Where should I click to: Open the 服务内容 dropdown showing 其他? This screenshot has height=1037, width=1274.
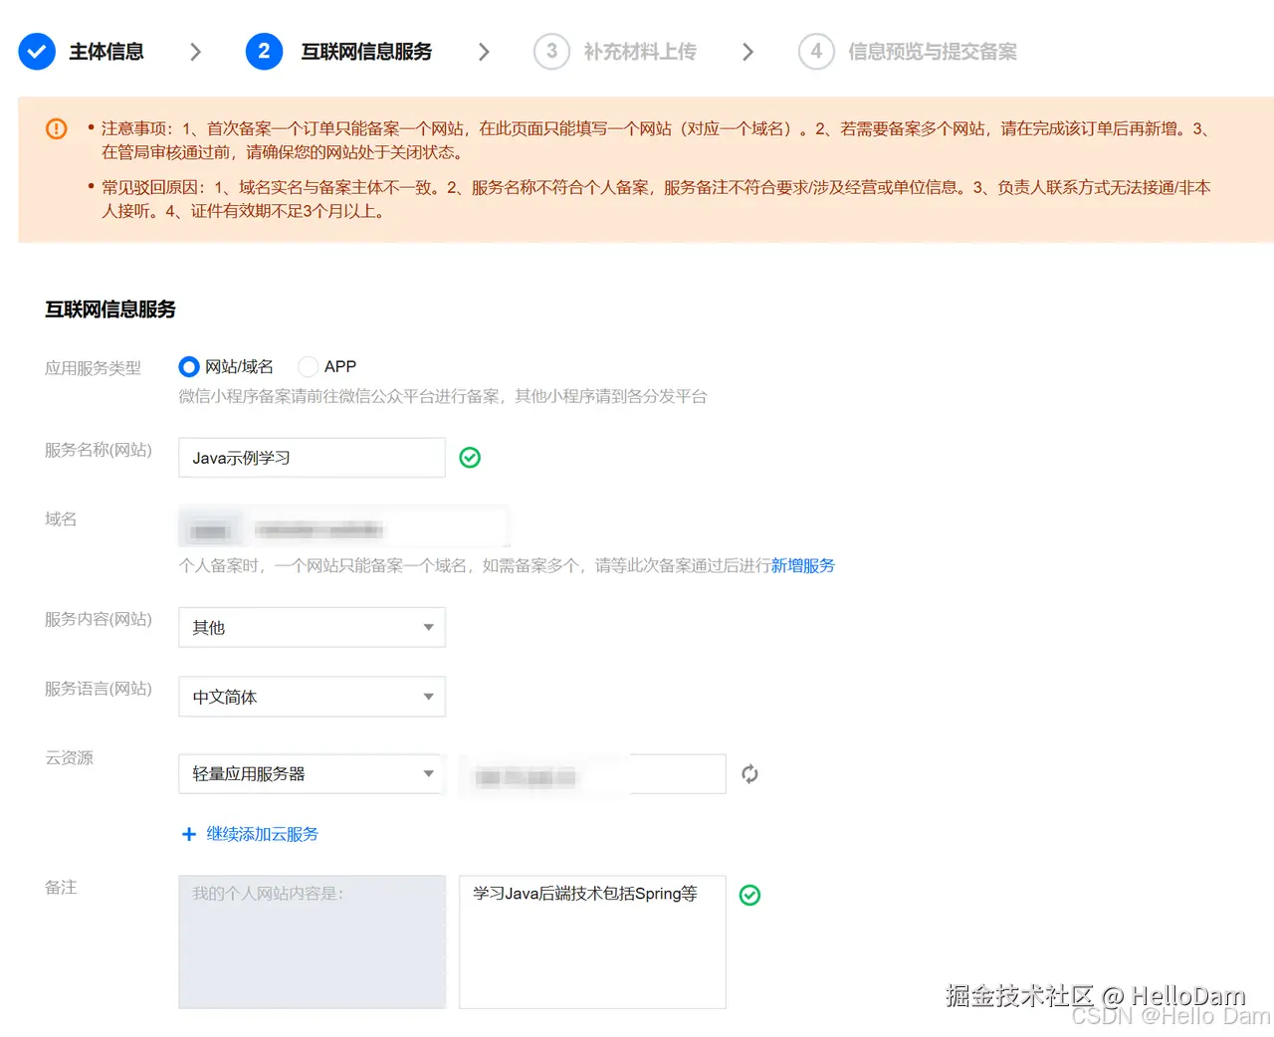click(312, 627)
